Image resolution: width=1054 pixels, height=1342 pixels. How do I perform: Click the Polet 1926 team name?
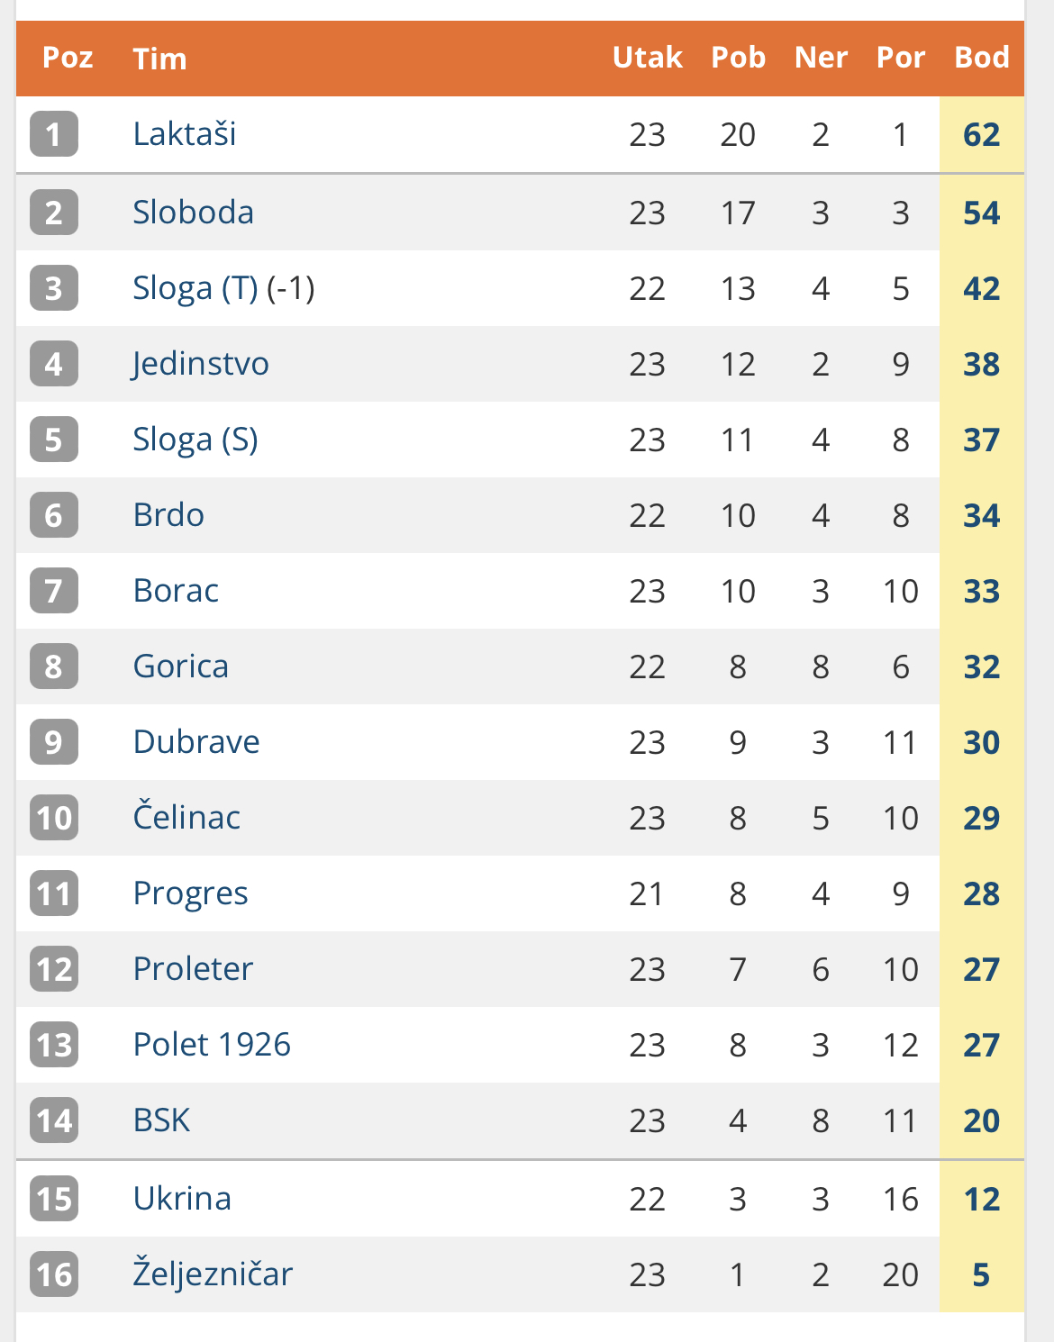213,1045
